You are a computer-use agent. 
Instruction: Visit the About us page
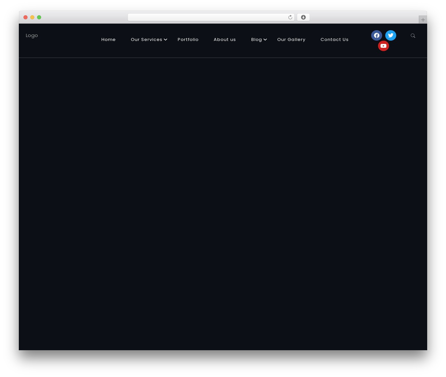click(x=225, y=40)
